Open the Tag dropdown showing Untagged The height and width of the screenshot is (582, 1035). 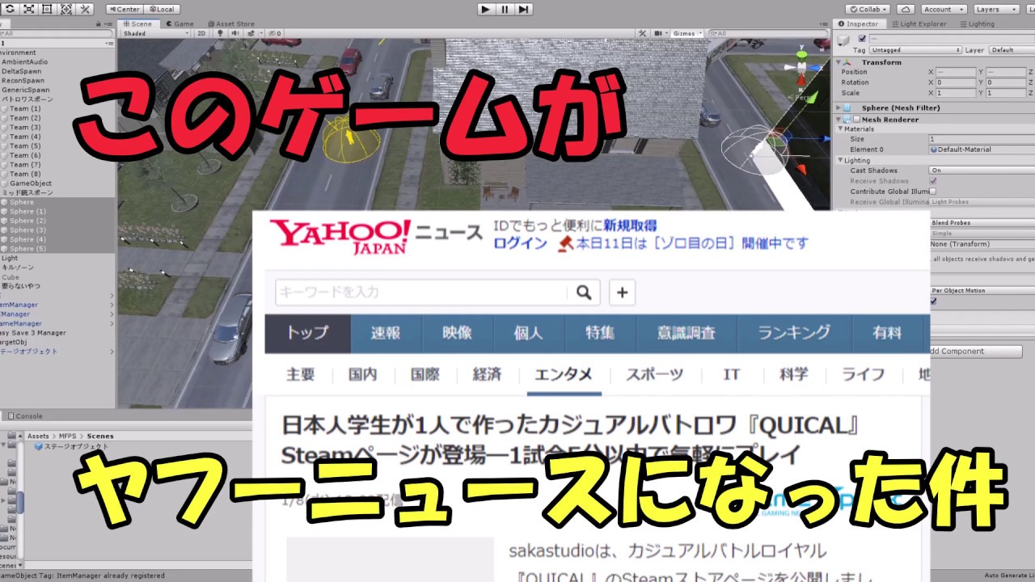tap(915, 50)
